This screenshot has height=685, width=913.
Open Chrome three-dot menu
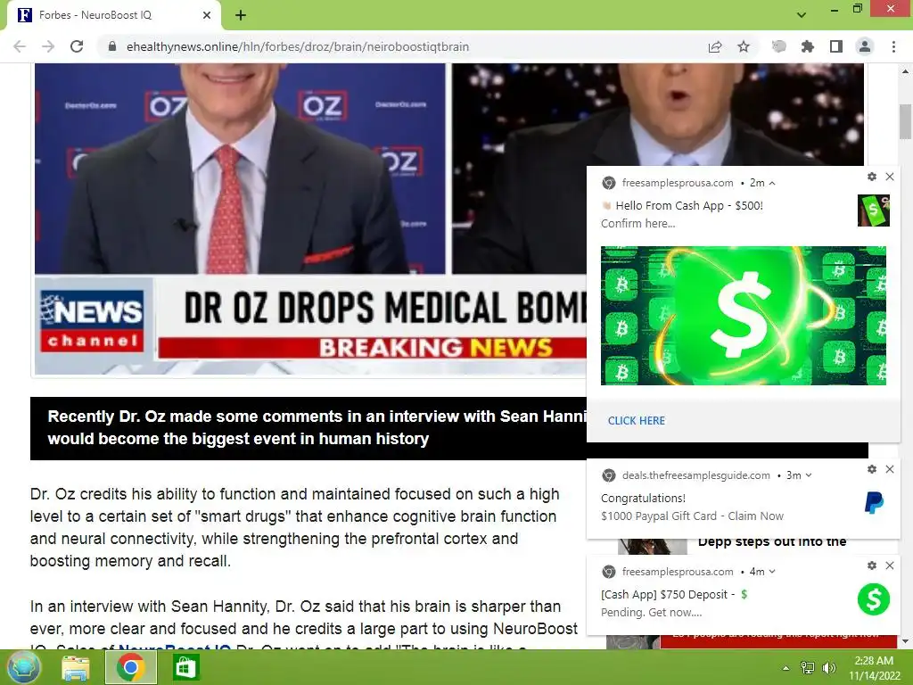(893, 46)
